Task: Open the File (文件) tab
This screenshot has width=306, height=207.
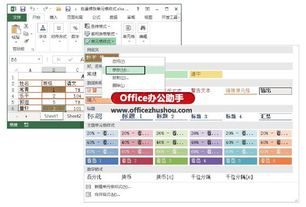Action: coord(17,17)
